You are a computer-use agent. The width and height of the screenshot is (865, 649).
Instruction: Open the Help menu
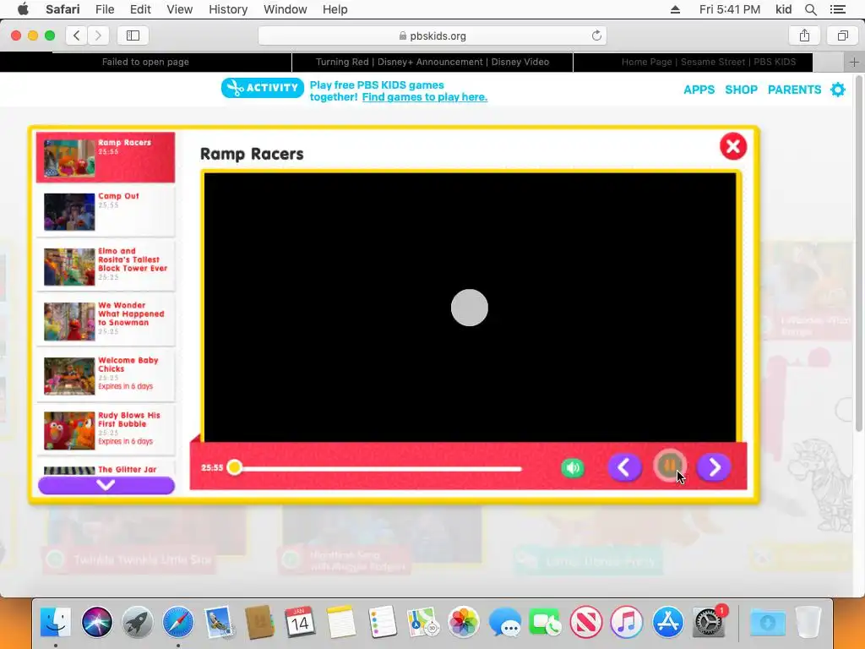[335, 9]
